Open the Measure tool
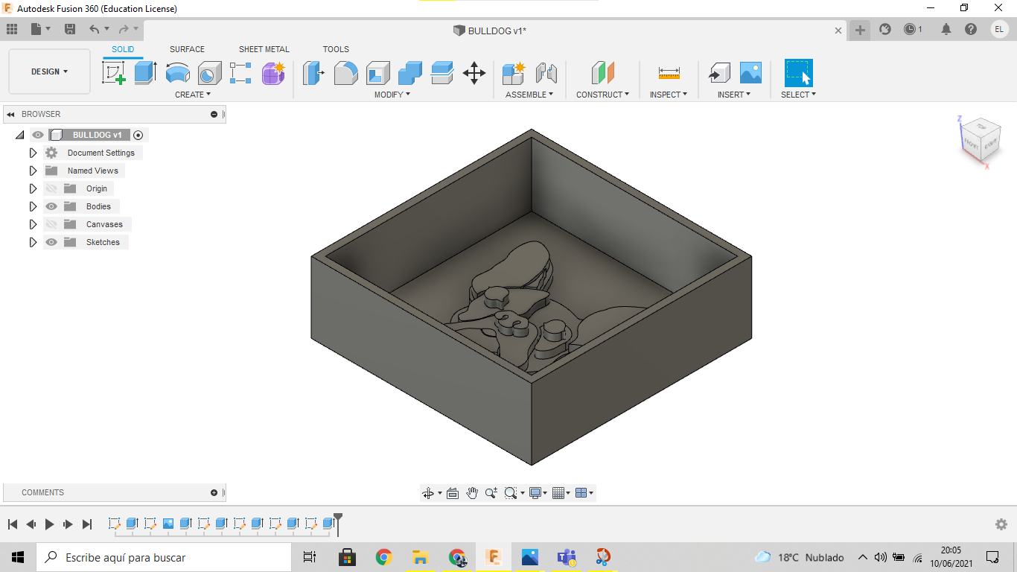Screen dimensions: 1017x572 click(669, 73)
